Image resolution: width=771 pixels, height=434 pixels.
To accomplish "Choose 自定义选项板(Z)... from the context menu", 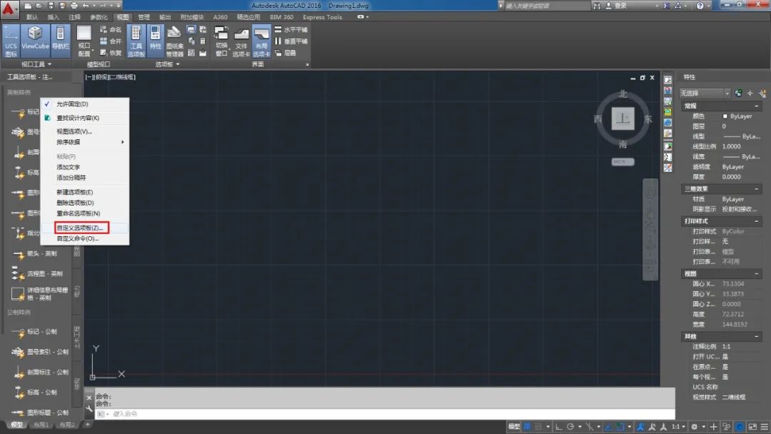I will click(x=81, y=228).
